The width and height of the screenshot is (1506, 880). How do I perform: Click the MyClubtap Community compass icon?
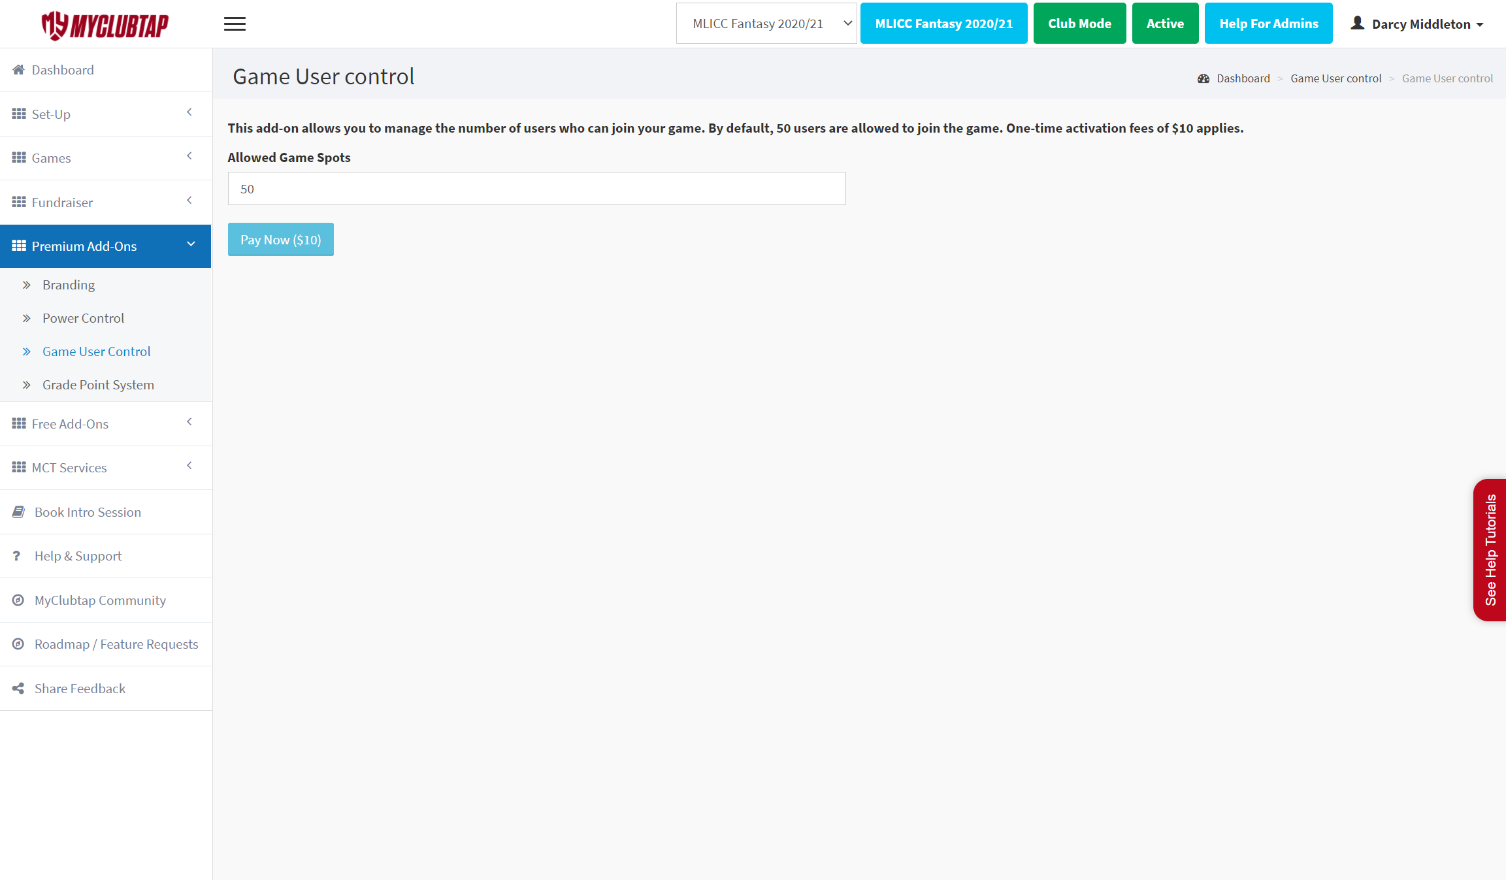tap(18, 600)
